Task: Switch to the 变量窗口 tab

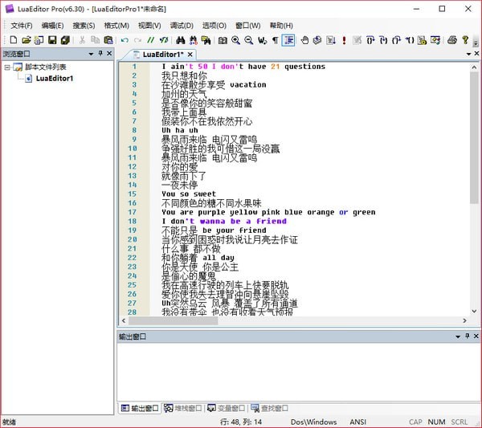Action: pyautogui.click(x=226, y=408)
